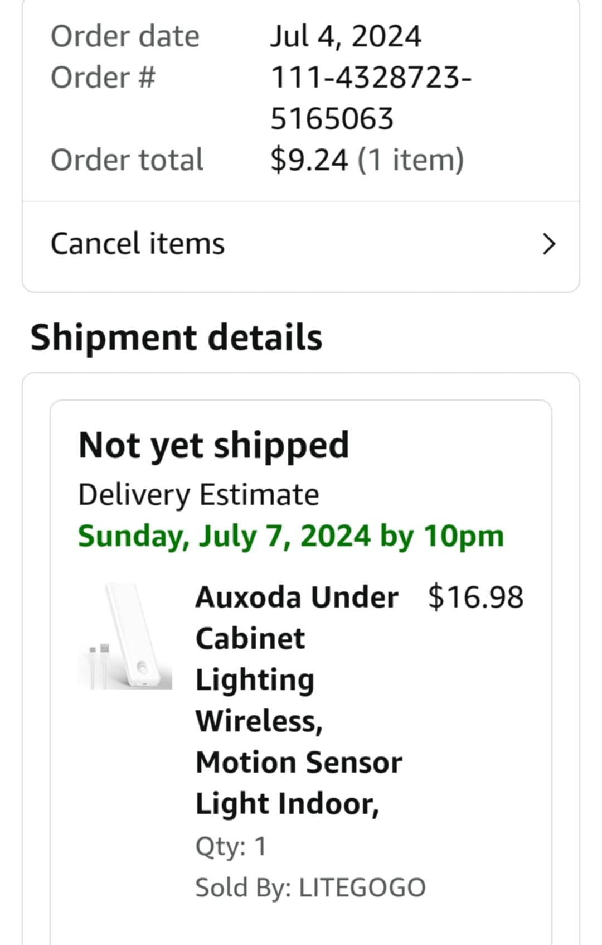Open the Auxoda light product thumbnail
Viewport: 602px width, 945px height.
point(125,636)
